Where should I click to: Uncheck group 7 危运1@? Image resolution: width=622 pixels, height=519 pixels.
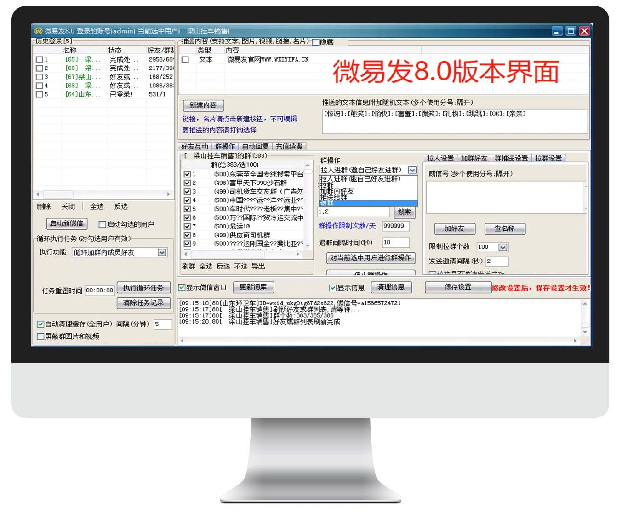[x=187, y=226]
